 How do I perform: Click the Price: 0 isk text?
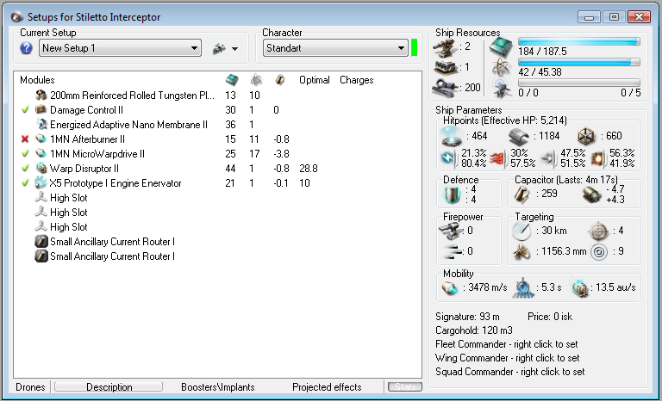click(x=550, y=317)
